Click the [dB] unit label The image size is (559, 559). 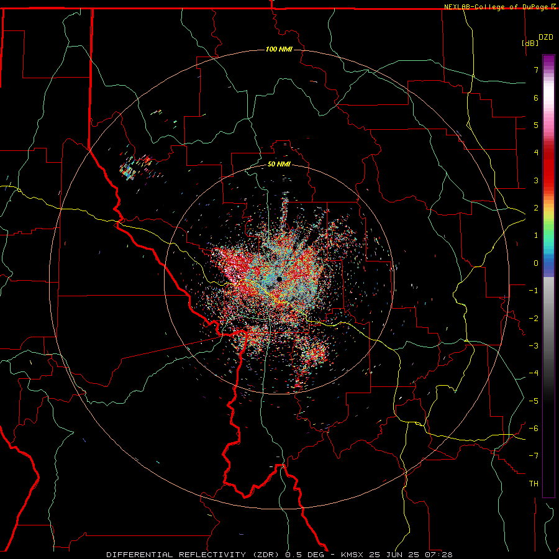point(530,43)
